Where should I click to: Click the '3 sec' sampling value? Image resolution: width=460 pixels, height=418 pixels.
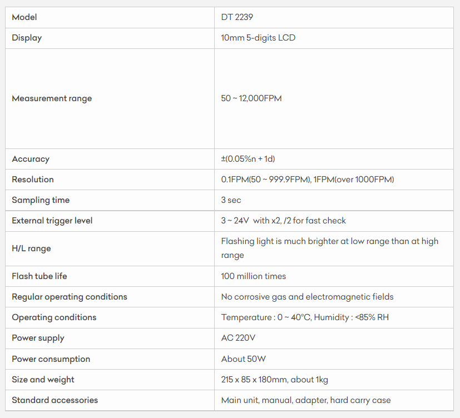[231, 200]
